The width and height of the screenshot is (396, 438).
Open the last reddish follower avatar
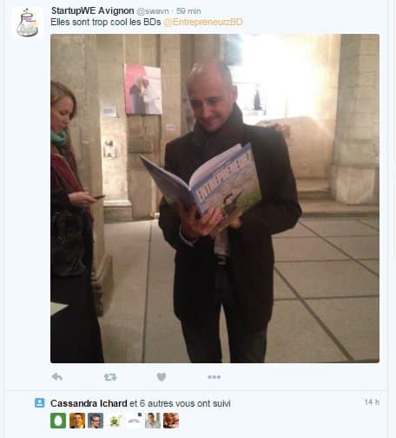(x=171, y=421)
